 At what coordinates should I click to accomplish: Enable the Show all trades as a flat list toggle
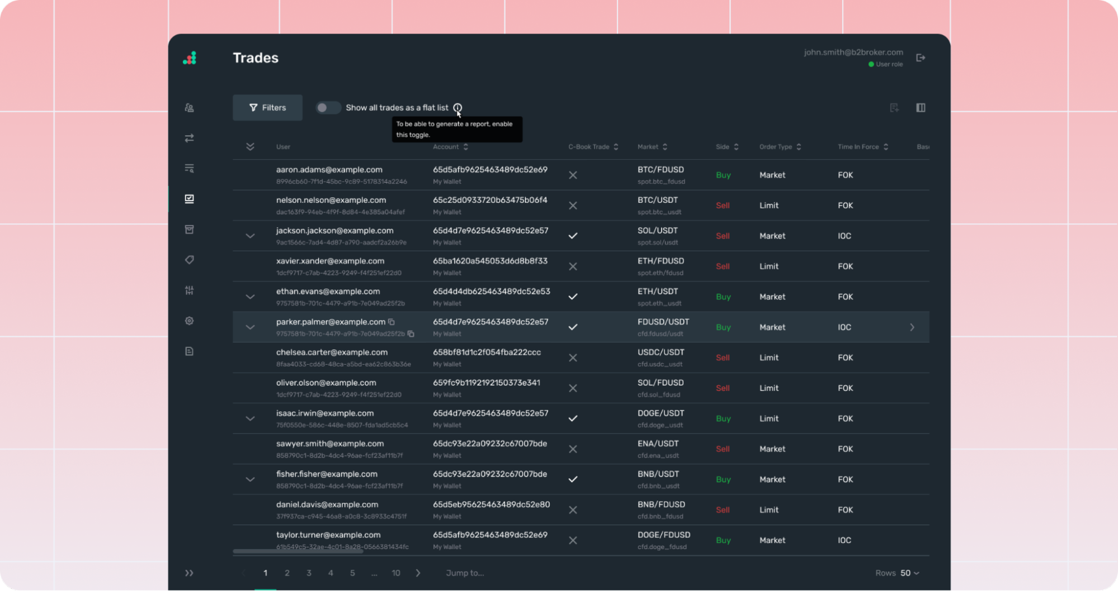click(x=328, y=107)
